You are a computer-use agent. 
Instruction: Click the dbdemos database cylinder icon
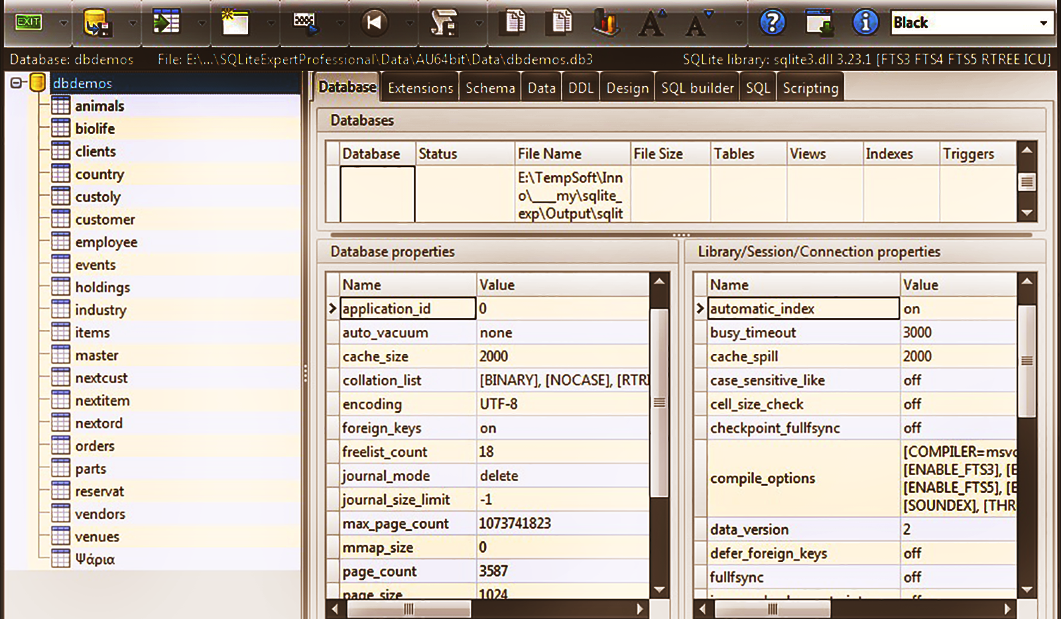point(38,83)
